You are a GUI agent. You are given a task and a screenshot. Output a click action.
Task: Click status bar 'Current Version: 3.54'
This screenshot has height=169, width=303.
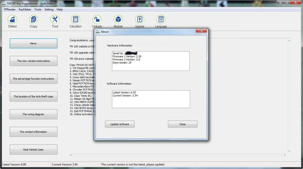tap(65, 164)
